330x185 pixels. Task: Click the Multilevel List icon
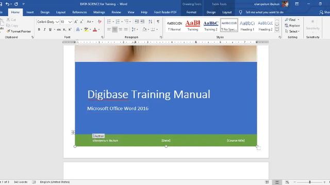(x=126, y=22)
